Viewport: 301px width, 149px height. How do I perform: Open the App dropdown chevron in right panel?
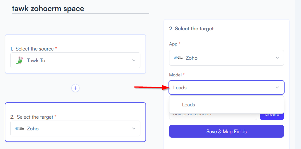click(x=277, y=58)
